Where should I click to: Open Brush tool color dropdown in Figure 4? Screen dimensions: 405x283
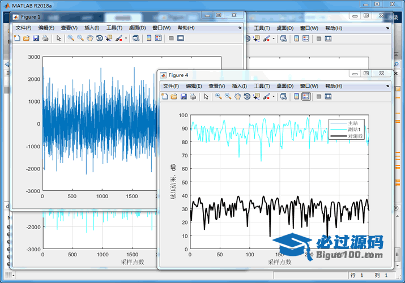(x=274, y=97)
